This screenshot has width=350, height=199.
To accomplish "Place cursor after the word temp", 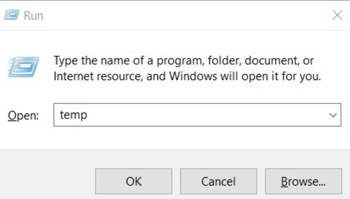I will [x=88, y=115].
